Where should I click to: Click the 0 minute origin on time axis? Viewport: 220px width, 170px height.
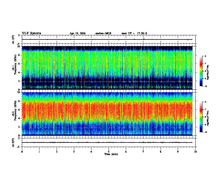click(x=22, y=152)
